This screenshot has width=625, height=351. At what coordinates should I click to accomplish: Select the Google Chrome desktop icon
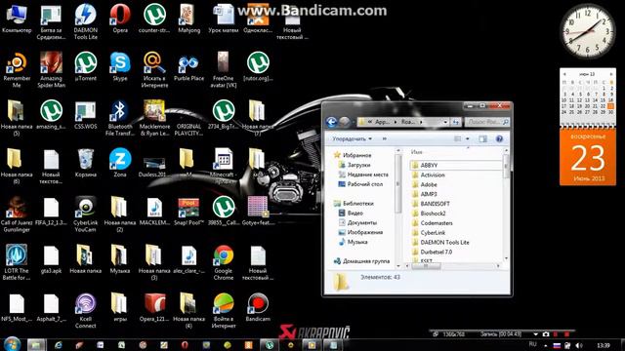tap(224, 262)
